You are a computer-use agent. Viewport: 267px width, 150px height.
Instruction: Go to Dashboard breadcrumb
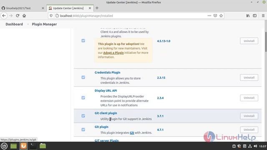point(14,24)
